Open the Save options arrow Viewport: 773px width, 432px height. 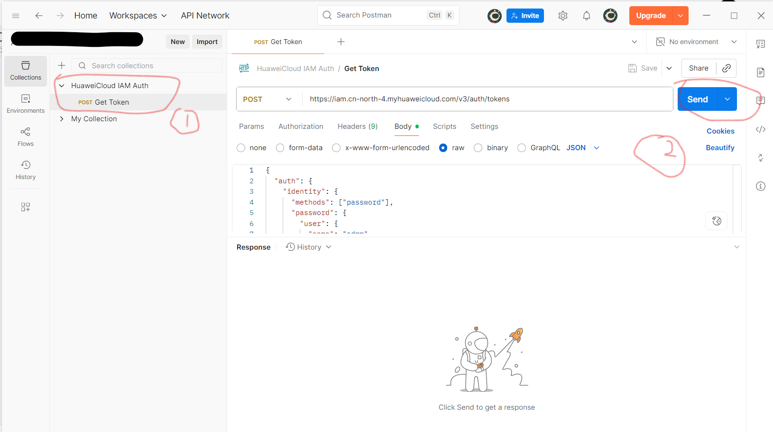click(669, 68)
